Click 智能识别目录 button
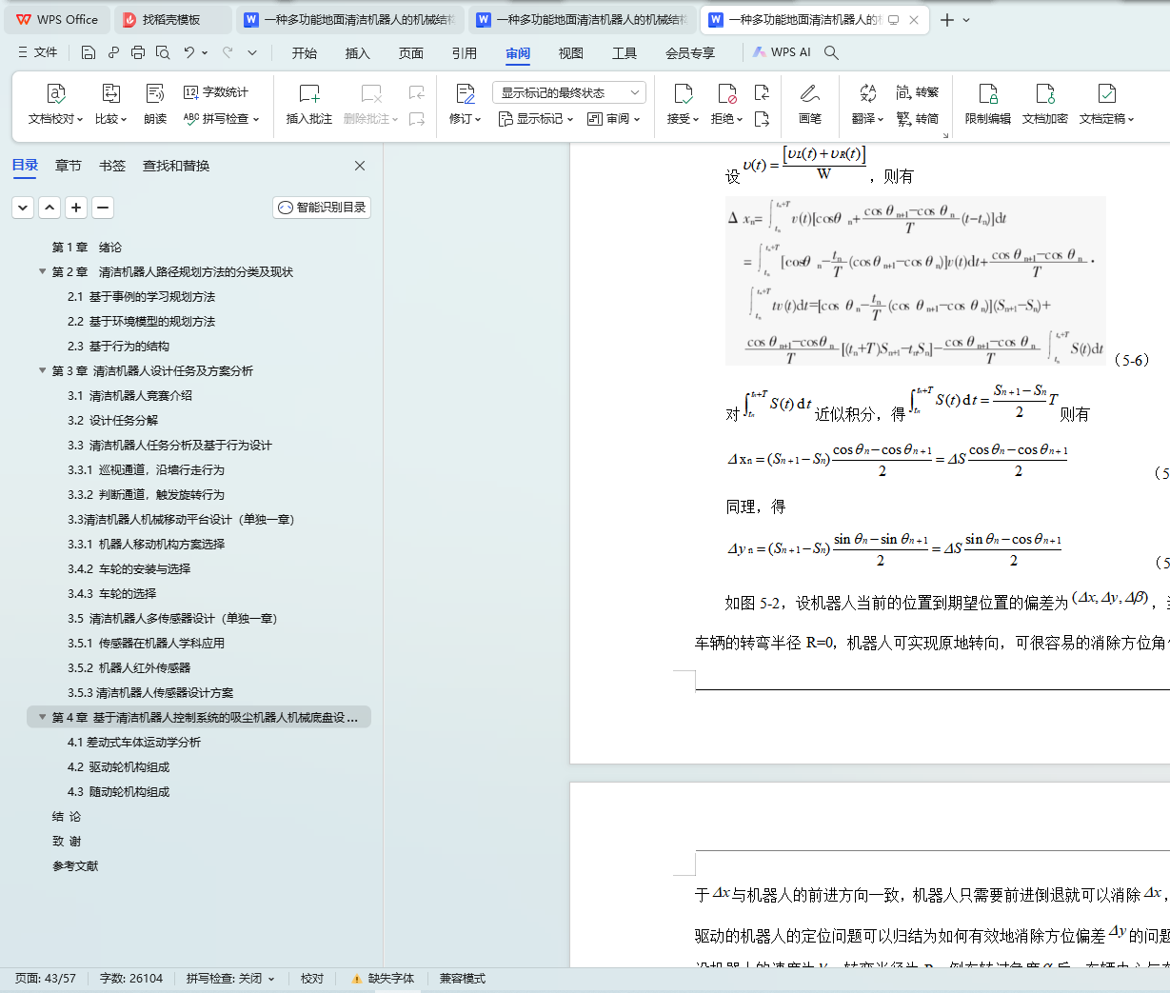Screen dimensions: 1170x993 tap(322, 208)
